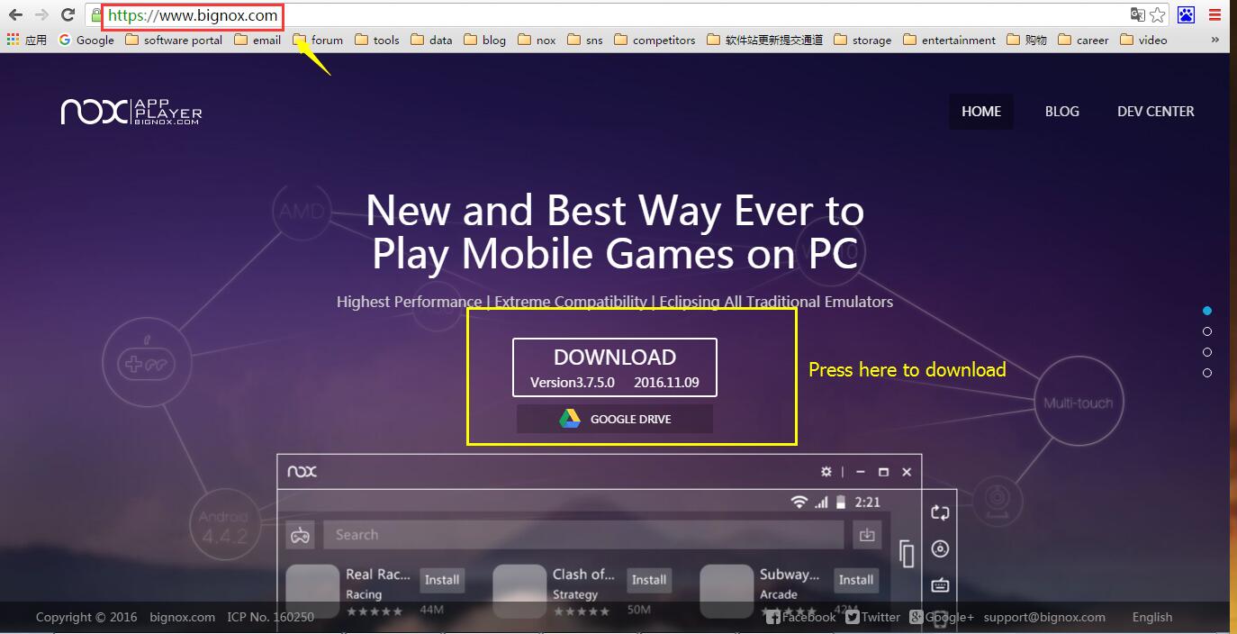Click the browser back arrow
The height and width of the screenshot is (634, 1237).
click(15, 14)
